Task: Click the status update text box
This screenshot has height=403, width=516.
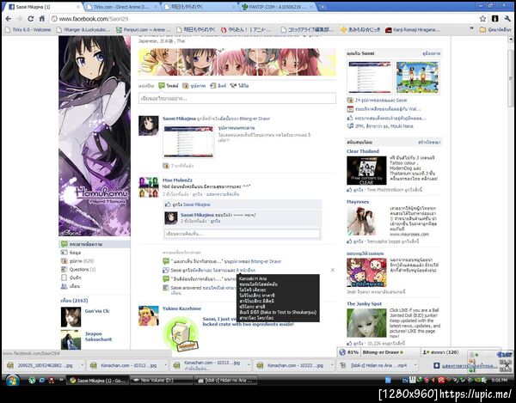Action: click(x=237, y=98)
